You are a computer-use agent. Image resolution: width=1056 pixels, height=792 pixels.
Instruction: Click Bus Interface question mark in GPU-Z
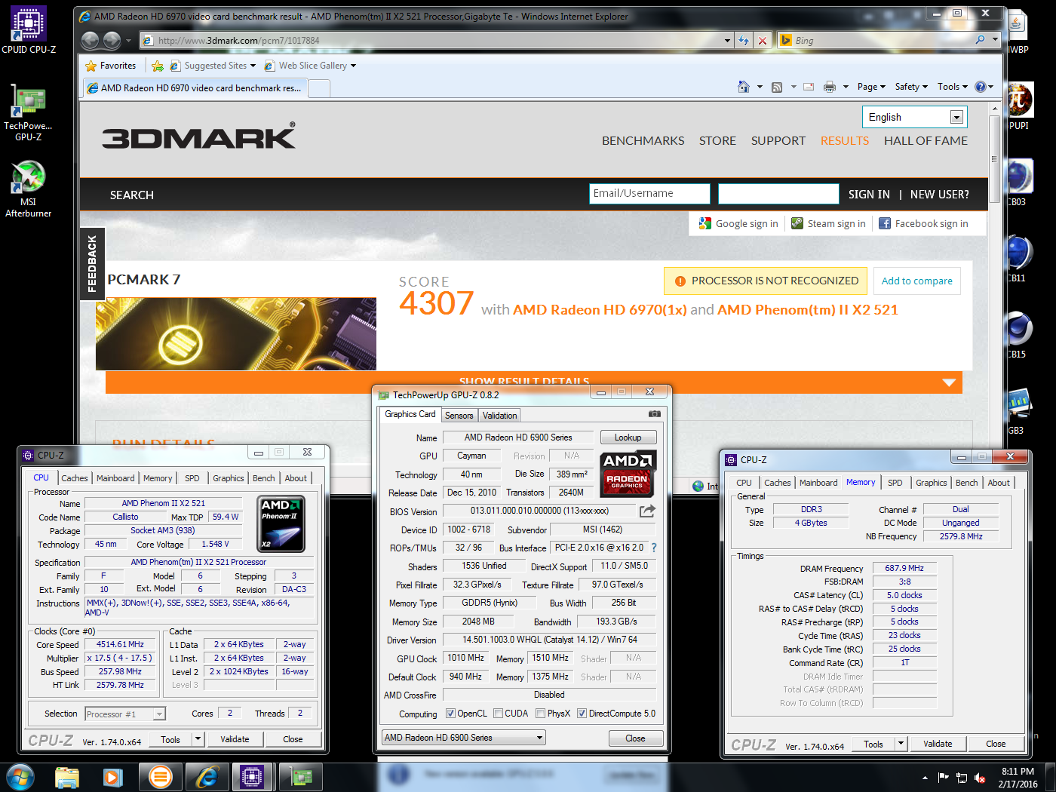[654, 548]
